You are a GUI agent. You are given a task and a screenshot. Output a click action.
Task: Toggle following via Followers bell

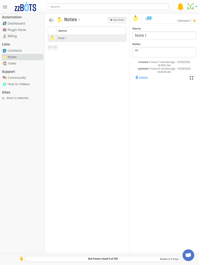[195, 21]
